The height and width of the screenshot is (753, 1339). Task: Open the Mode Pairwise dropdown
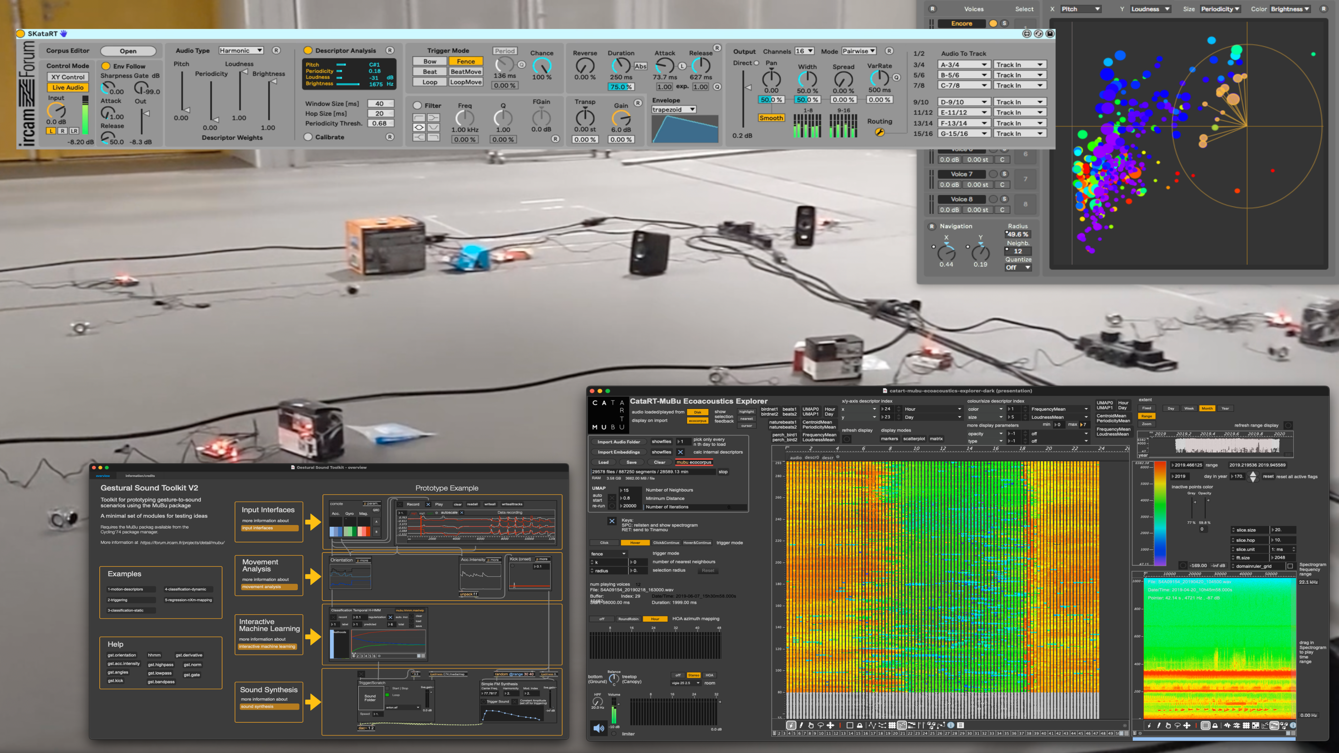tap(859, 51)
